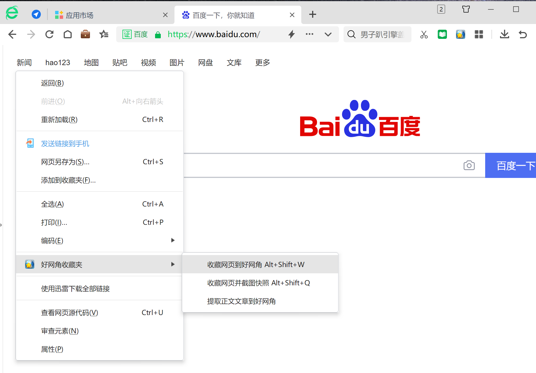Screen dimensions: 536x373
Task: Open the 视频 link
Action: click(148, 63)
